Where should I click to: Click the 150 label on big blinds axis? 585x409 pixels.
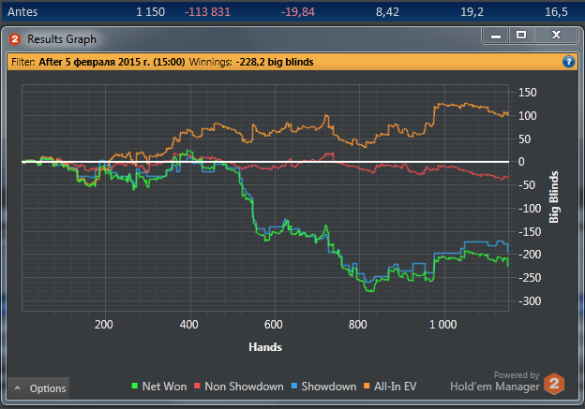point(528,93)
